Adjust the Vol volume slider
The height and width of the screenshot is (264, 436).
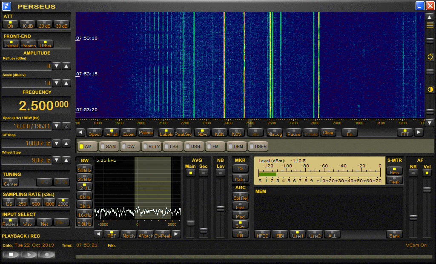coord(427,190)
